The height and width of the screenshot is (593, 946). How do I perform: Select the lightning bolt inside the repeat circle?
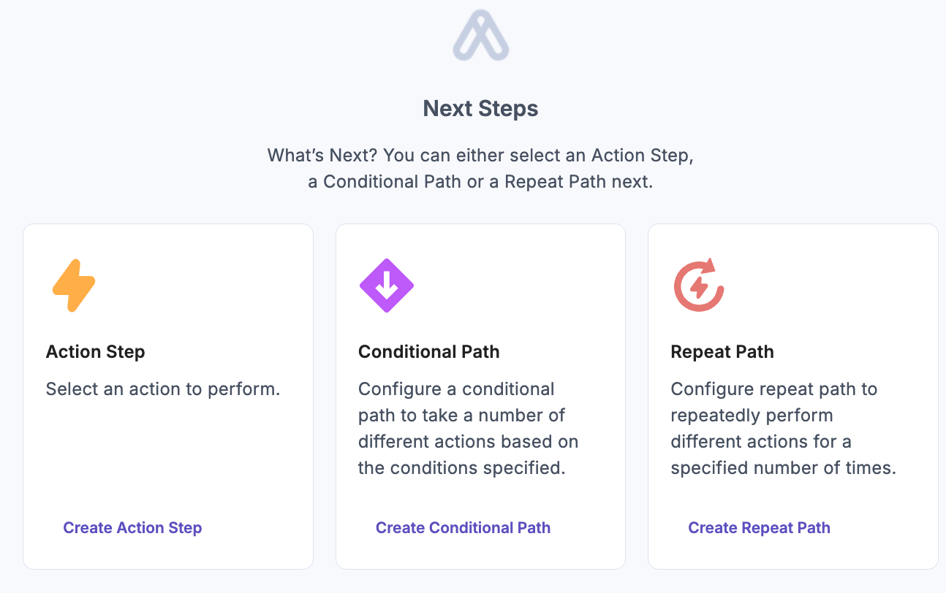click(x=698, y=286)
